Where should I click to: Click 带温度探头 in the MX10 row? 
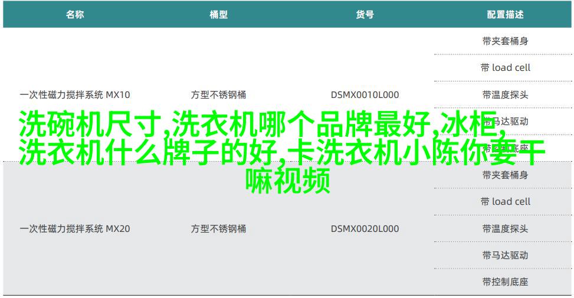505,94
